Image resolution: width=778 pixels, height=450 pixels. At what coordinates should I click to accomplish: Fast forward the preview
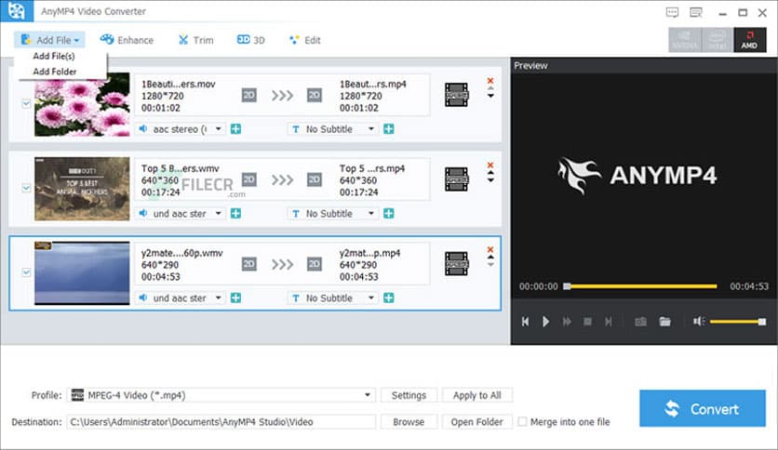point(567,322)
